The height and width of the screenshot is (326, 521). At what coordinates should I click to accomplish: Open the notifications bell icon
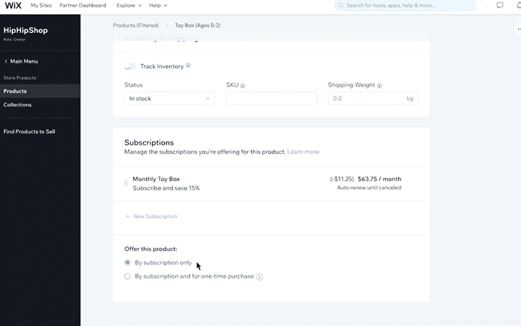pyautogui.click(x=518, y=6)
